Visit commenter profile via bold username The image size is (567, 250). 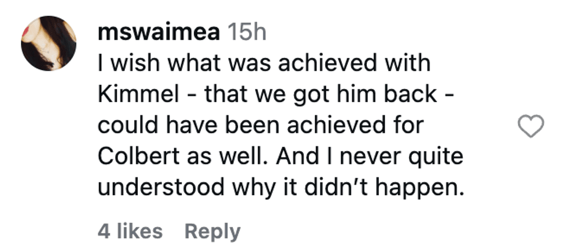coord(159,33)
